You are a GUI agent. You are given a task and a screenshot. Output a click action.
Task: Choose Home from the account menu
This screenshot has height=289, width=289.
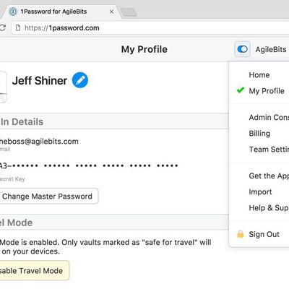(259, 75)
